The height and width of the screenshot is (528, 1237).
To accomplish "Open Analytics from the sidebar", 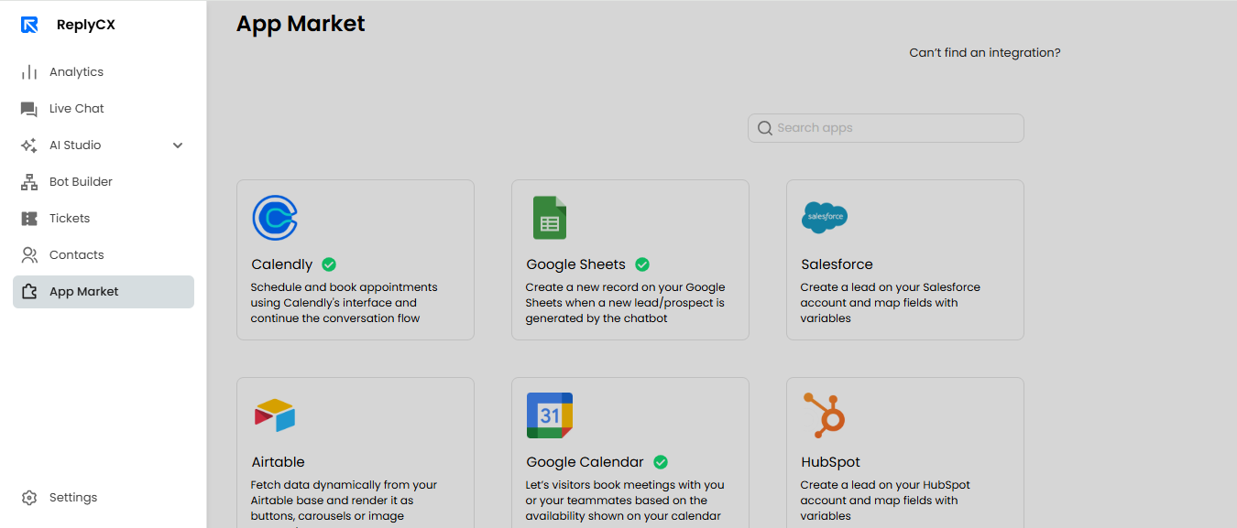I will click(104, 72).
